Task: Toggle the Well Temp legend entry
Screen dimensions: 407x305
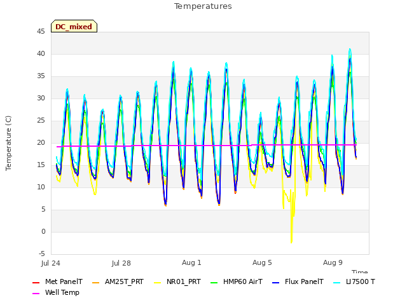Action: point(56,292)
